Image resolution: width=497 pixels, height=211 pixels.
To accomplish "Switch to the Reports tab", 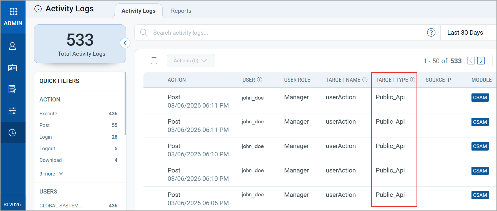I will (x=181, y=11).
